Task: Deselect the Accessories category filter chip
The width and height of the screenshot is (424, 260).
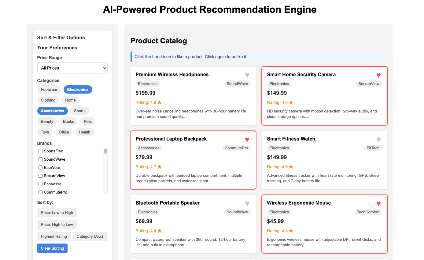Action: pos(53,111)
